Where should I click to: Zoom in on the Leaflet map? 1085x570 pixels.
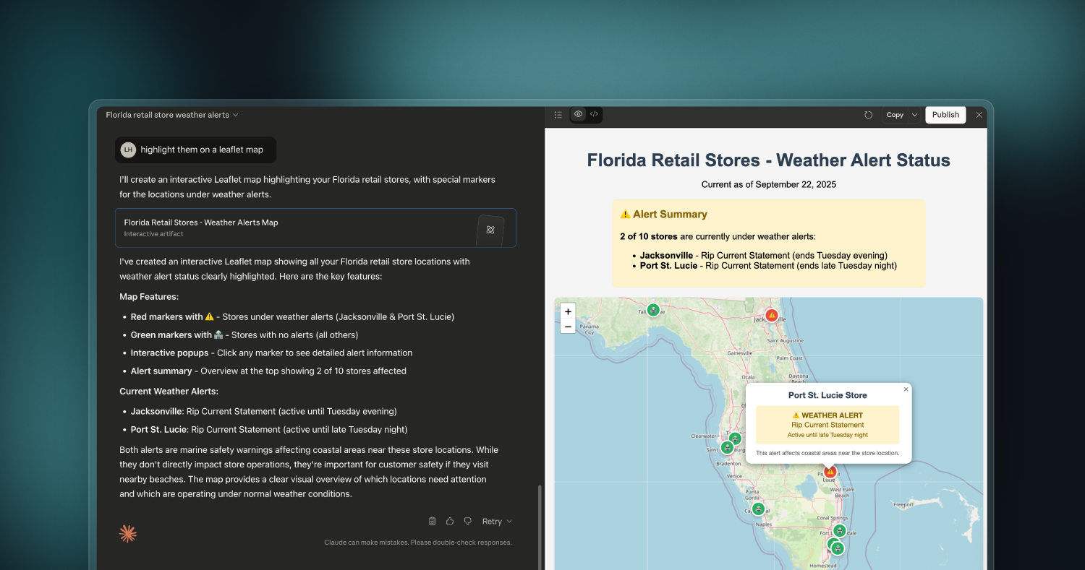click(x=568, y=311)
